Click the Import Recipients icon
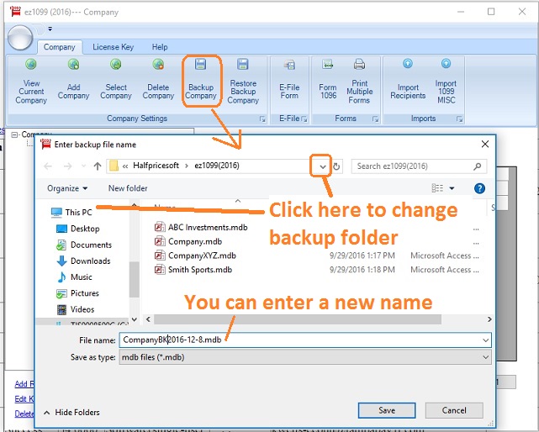539x432 pixels. pyautogui.click(x=408, y=65)
